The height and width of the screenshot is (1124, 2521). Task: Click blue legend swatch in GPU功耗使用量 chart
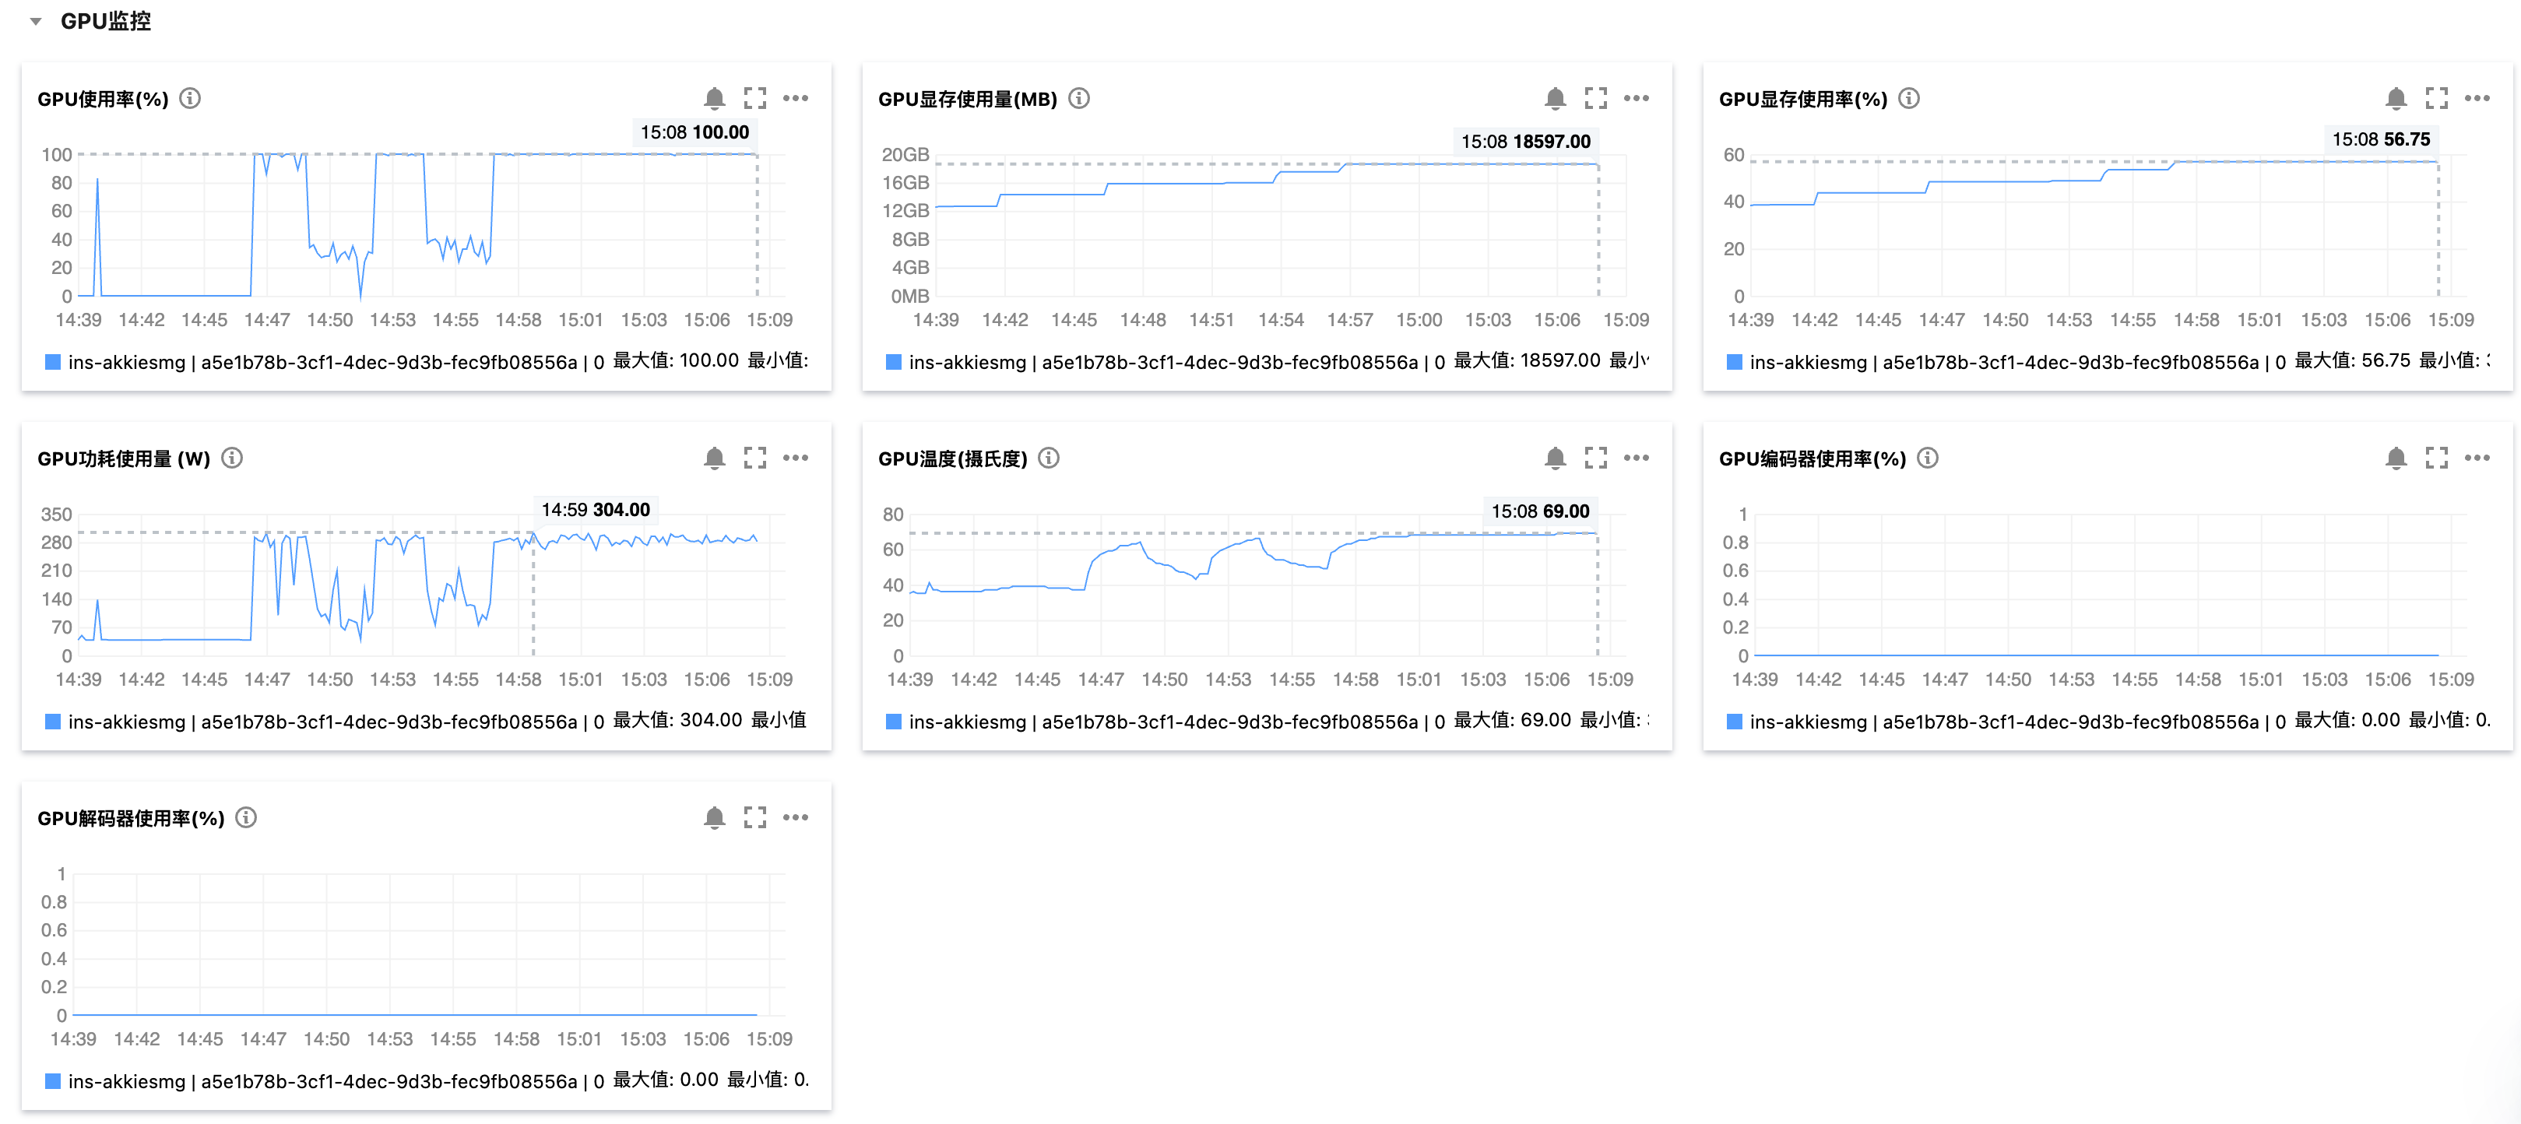tap(53, 722)
